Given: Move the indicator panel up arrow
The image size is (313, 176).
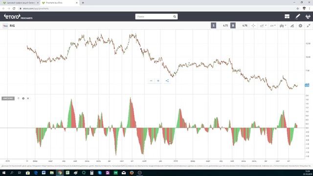Looking at the screenshot, I should [x=19, y=98].
